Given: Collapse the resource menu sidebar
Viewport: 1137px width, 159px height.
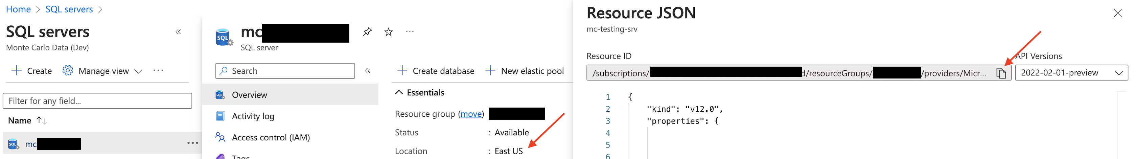Looking at the screenshot, I should pos(368,71).
